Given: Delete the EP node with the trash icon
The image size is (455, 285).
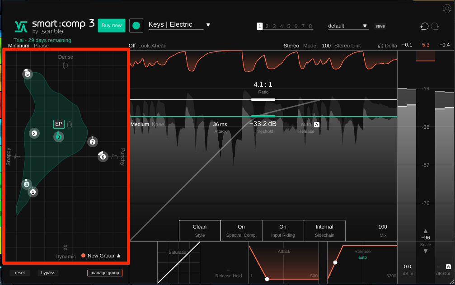Looking at the screenshot, I should coord(70,124).
